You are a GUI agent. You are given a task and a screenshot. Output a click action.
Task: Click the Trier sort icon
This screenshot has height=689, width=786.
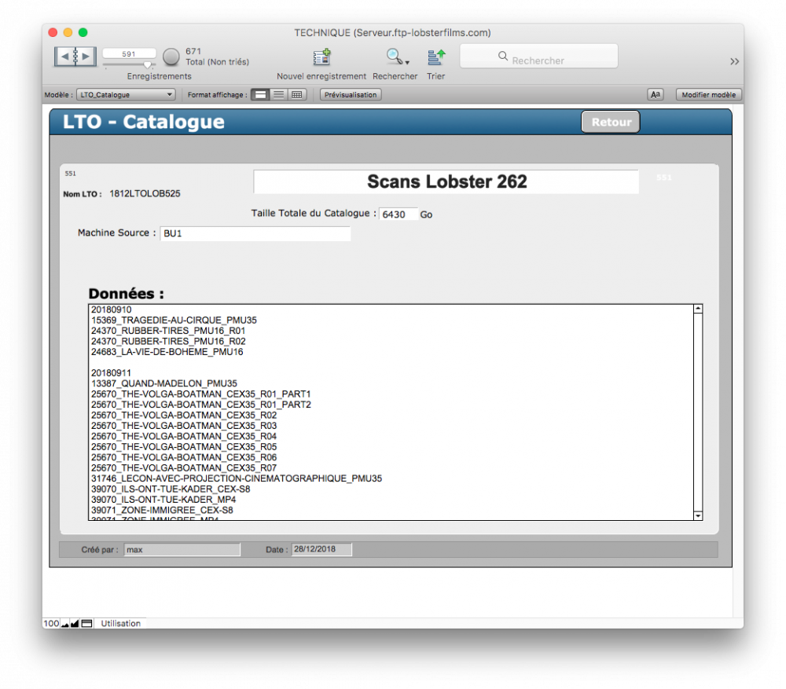pos(436,57)
